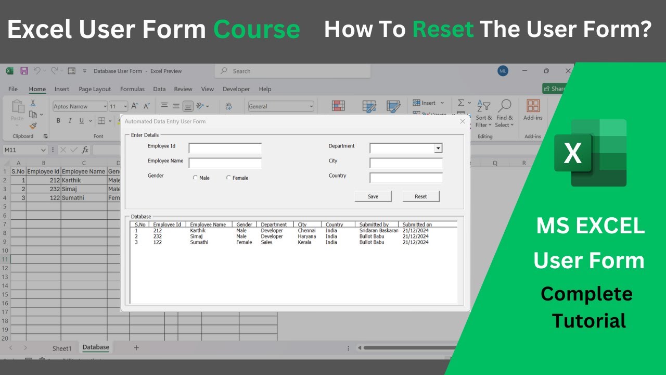Select the Male radio button
Viewport: 666px width, 375px height.
click(196, 178)
